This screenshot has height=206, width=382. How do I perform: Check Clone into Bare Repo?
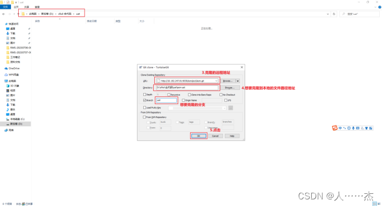(x=189, y=95)
